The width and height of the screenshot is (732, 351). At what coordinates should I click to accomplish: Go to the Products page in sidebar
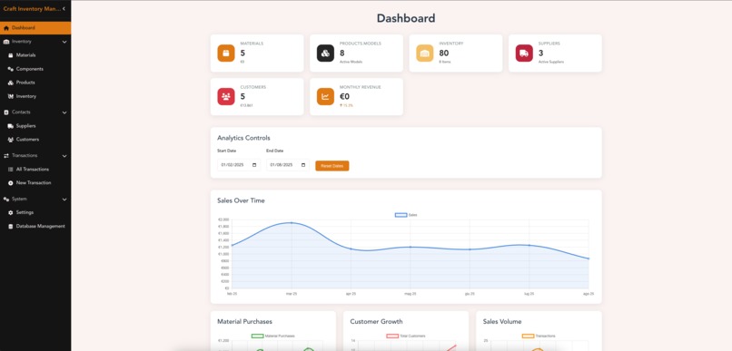(25, 83)
